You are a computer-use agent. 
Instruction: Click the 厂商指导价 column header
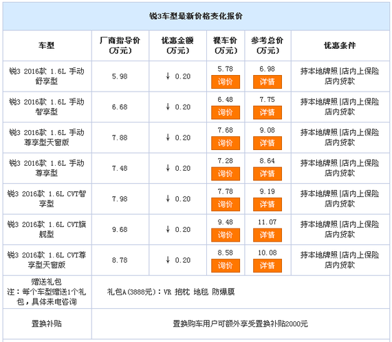[120, 45]
